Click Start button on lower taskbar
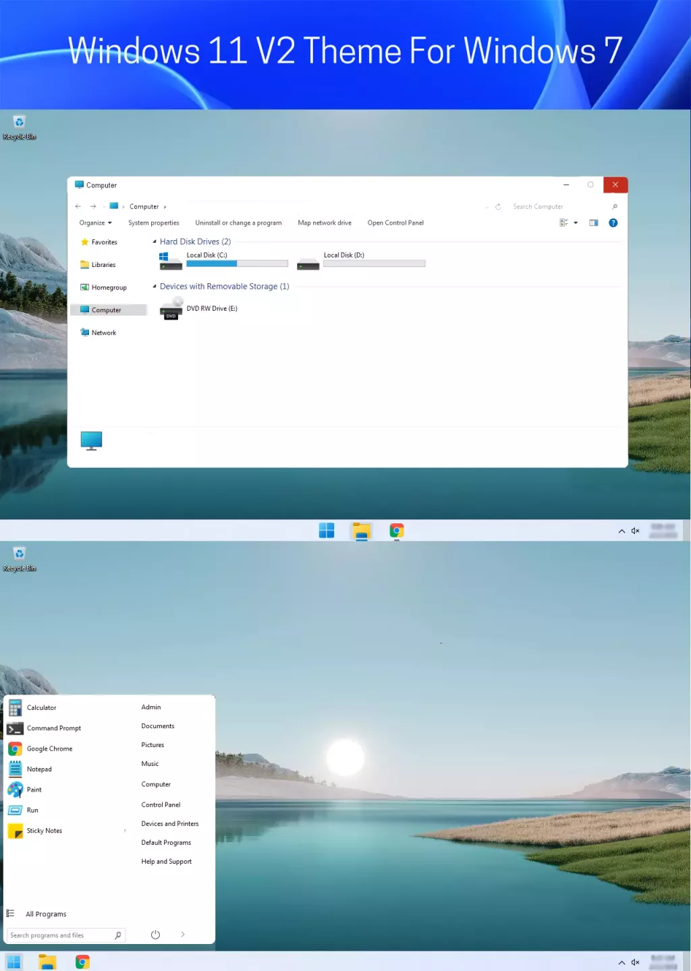Image resolution: width=691 pixels, height=971 pixels. pyautogui.click(x=13, y=962)
